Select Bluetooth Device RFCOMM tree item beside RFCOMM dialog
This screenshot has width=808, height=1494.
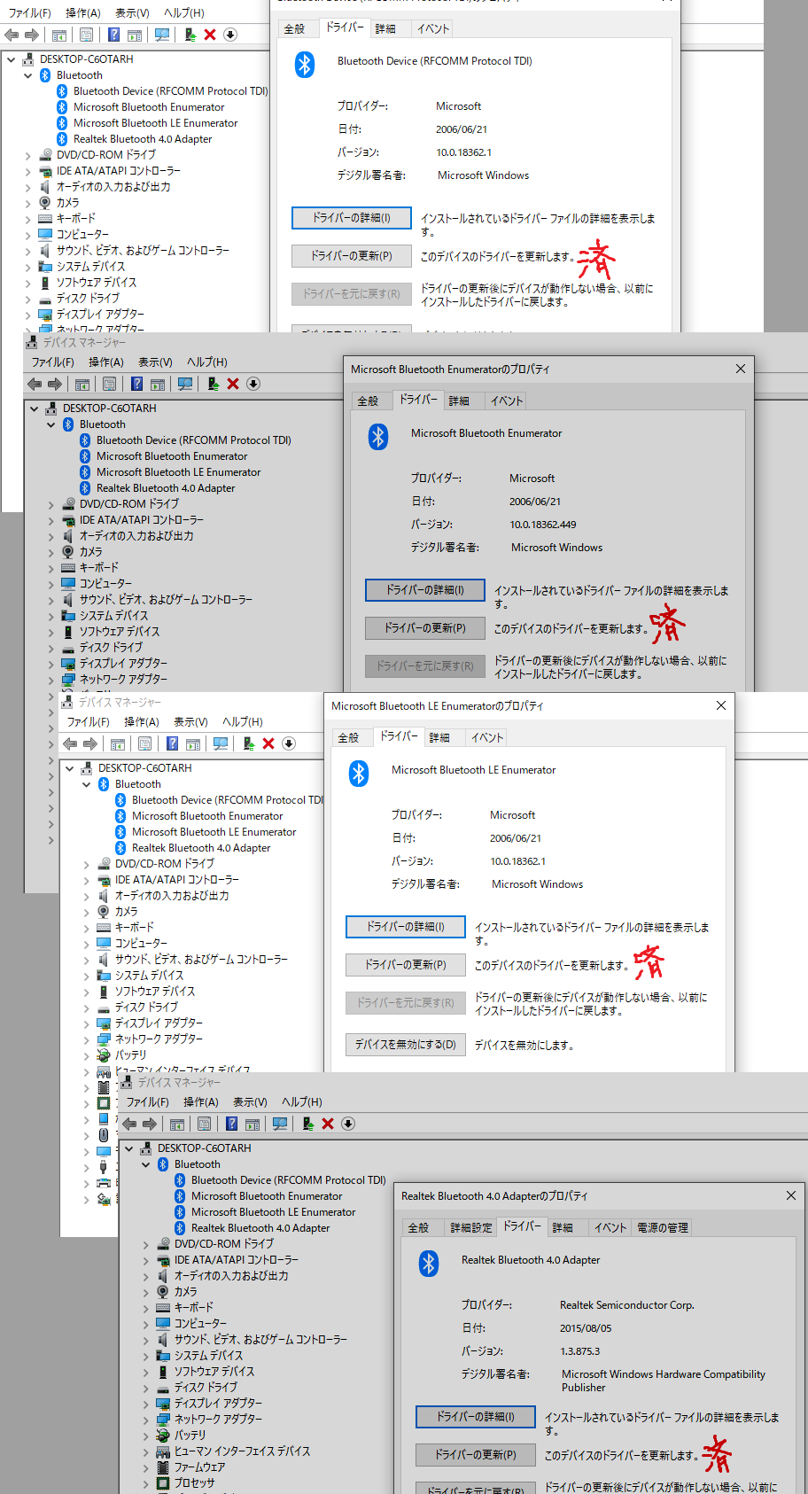pyautogui.click(x=170, y=91)
